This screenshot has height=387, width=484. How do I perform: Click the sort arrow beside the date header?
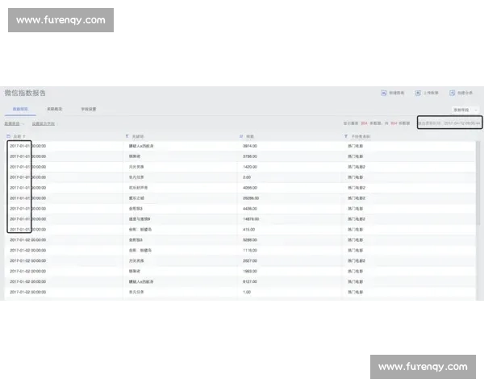point(24,135)
